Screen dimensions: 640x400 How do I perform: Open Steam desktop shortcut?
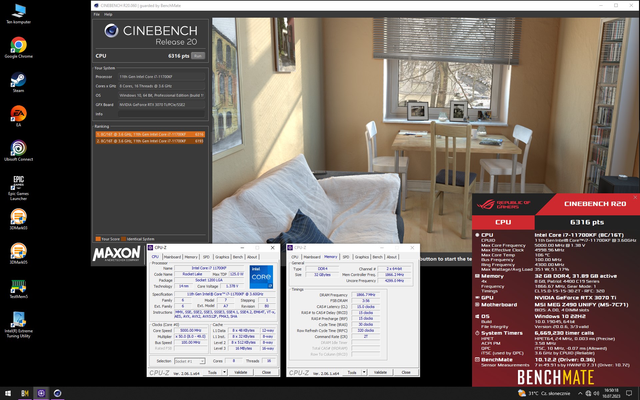pyautogui.click(x=18, y=82)
